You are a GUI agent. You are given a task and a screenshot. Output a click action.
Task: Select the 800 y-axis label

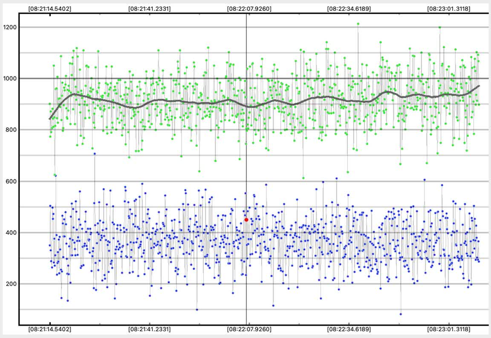click(x=10, y=130)
